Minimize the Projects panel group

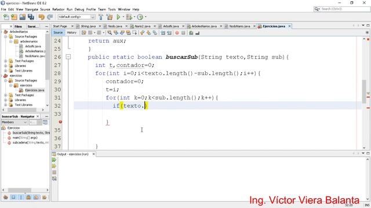coord(46,27)
